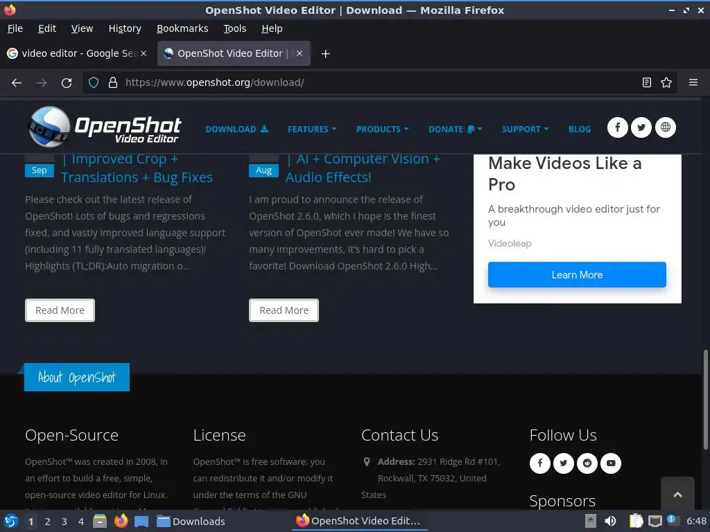Toggle reader view icon in the address bar

click(647, 82)
